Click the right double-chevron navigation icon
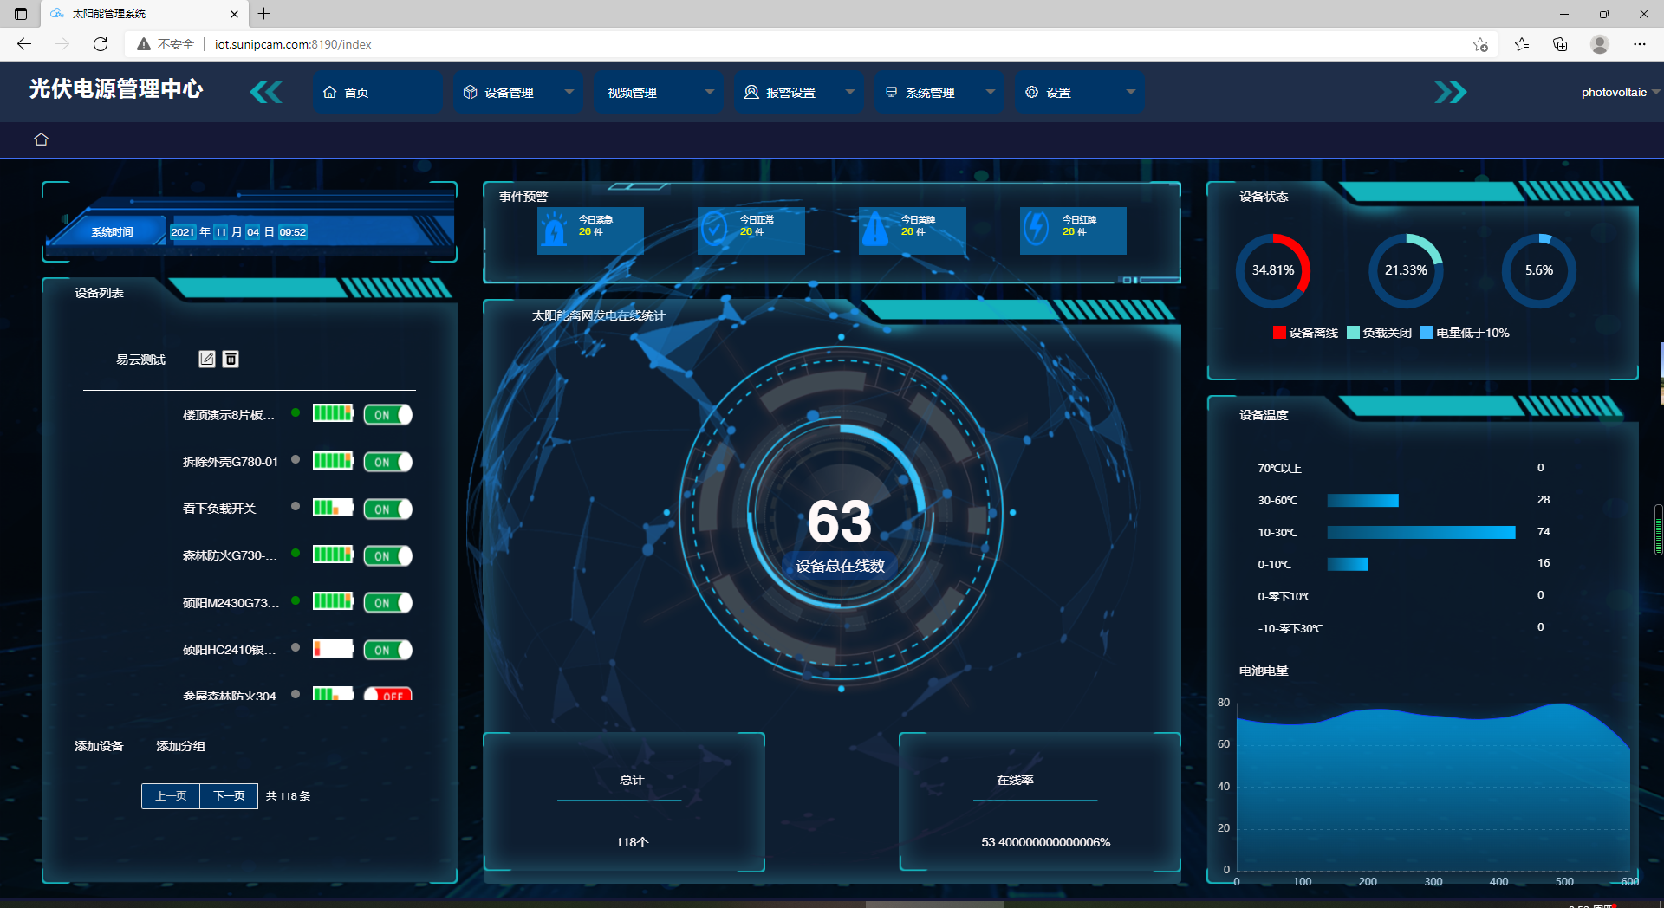1664x908 pixels. 1450,92
